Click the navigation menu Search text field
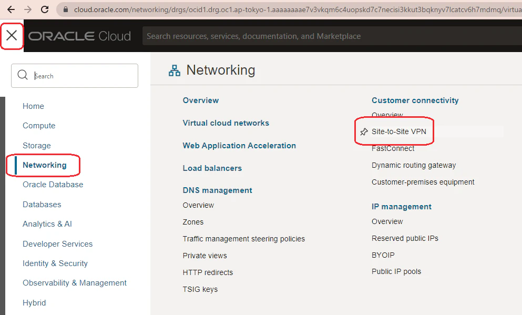Viewport: 522px width, 315px height. (x=75, y=76)
